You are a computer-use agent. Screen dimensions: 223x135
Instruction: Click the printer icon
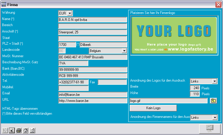[19, 130]
